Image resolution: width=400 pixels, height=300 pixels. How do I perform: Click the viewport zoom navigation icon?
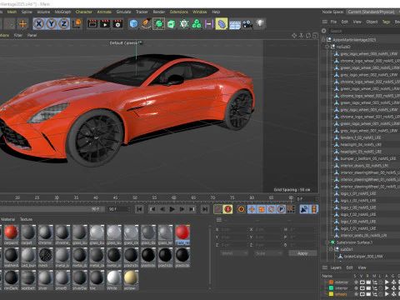(301, 36)
